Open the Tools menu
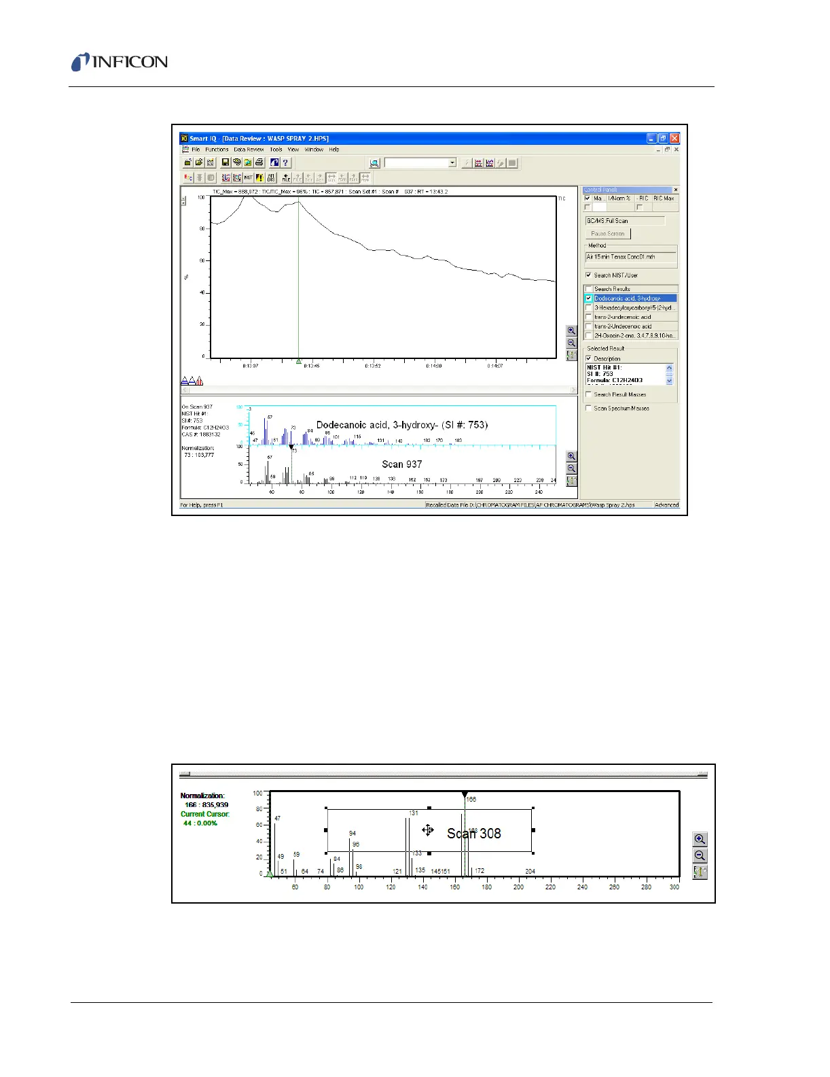 (x=276, y=150)
